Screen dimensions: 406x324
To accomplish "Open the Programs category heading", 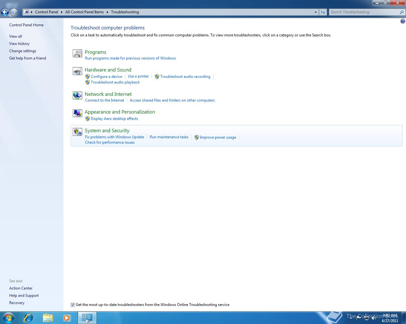I will pyautogui.click(x=95, y=52).
